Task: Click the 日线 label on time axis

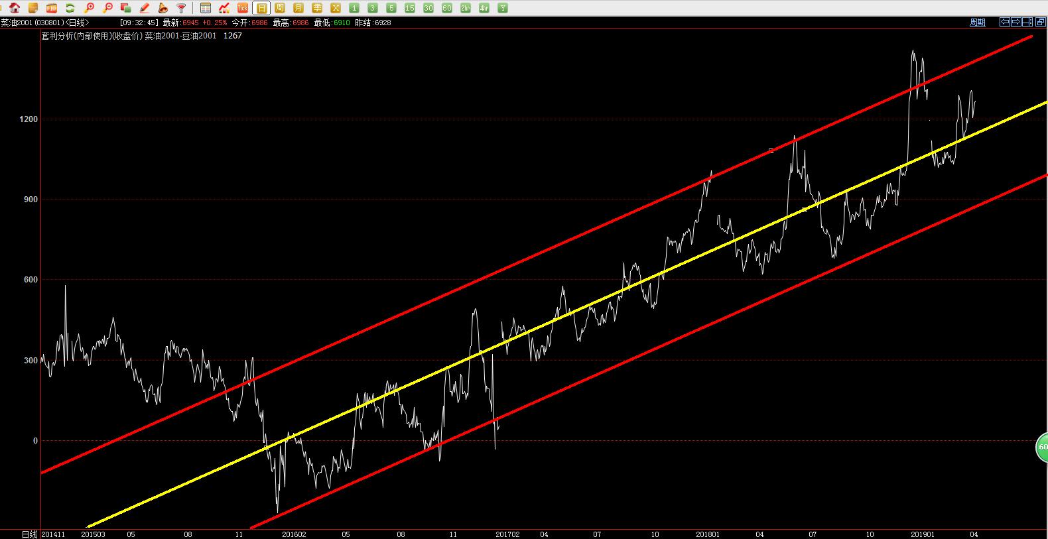Action: click(x=29, y=534)
